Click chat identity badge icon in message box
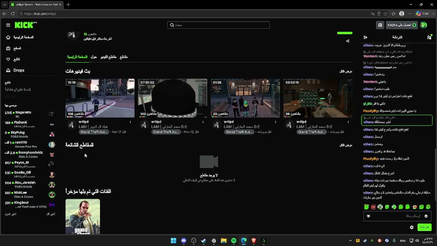The height and width of the screenshot is (246, 437). (x=368, y=216)
